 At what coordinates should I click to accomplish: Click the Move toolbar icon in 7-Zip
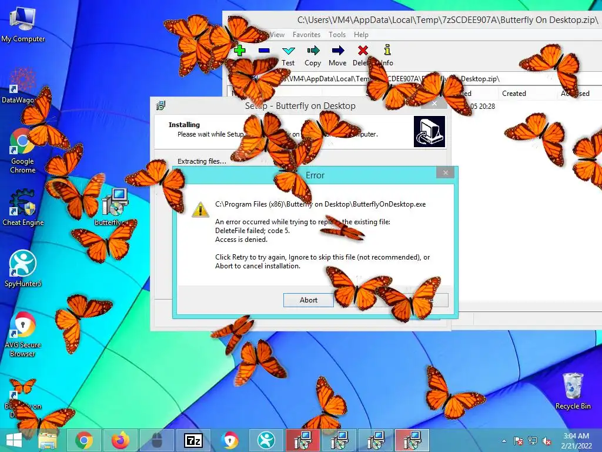coord(337,56)
